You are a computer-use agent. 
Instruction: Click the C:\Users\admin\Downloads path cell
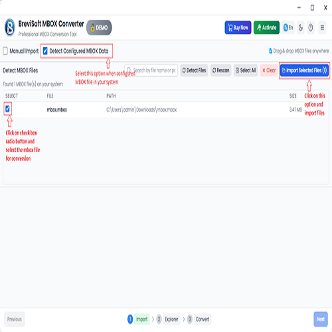coord(141,110)
